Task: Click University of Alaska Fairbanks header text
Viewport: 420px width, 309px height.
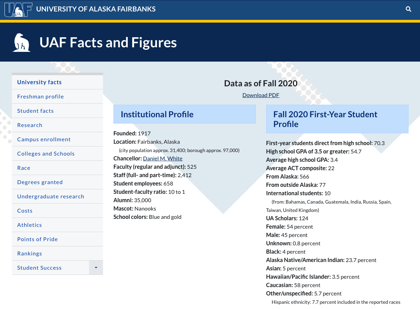Action: coord(96,9)
